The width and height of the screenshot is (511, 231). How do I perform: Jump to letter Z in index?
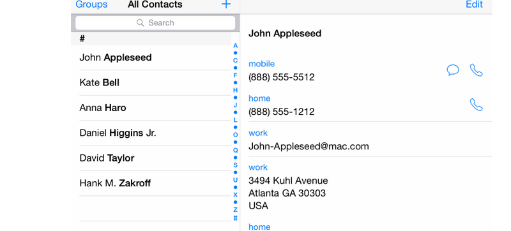[x=235, y=209]
